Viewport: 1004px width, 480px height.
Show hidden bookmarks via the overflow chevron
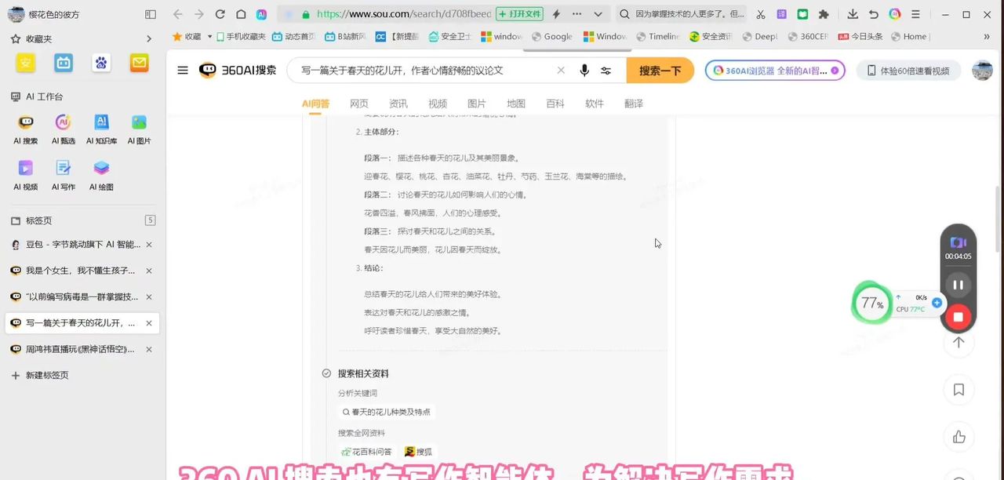click(x=987, y=36)
